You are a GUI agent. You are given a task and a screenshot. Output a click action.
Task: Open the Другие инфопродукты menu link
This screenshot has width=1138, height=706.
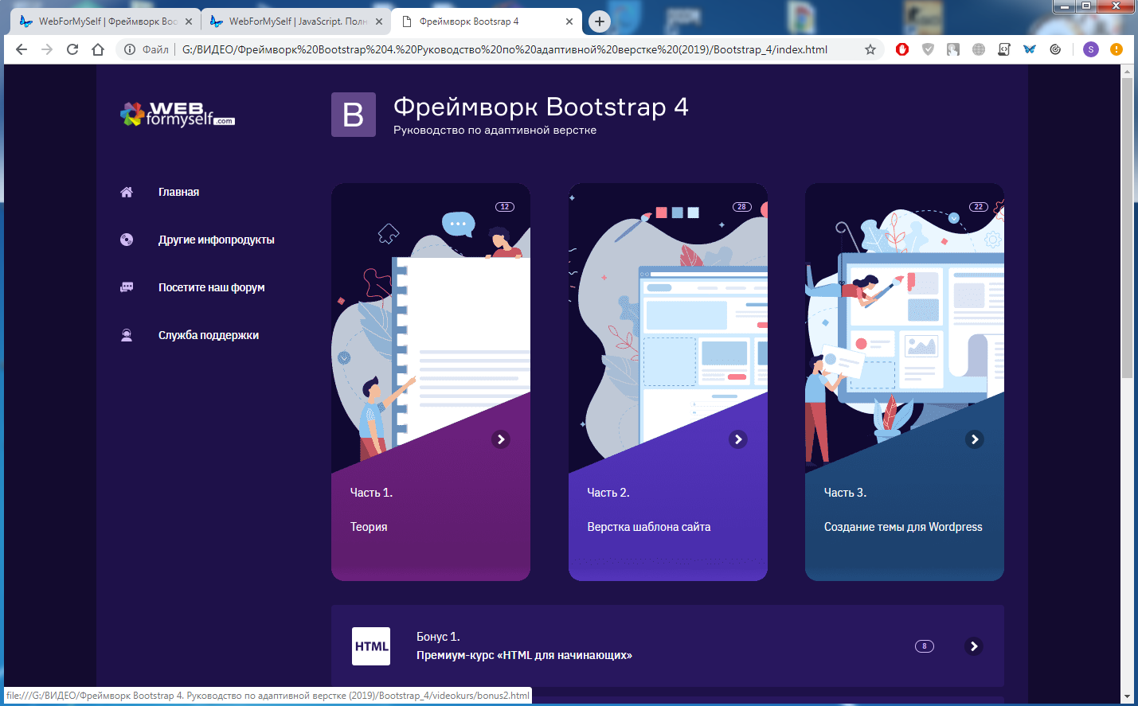coord(216,240)
